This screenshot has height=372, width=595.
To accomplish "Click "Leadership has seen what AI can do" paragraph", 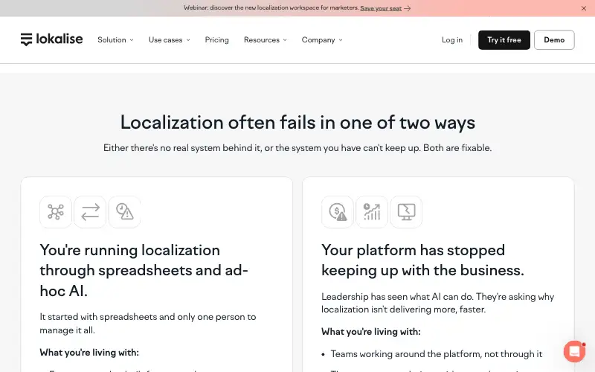I will pyautogui.click(x=437, y=303).
